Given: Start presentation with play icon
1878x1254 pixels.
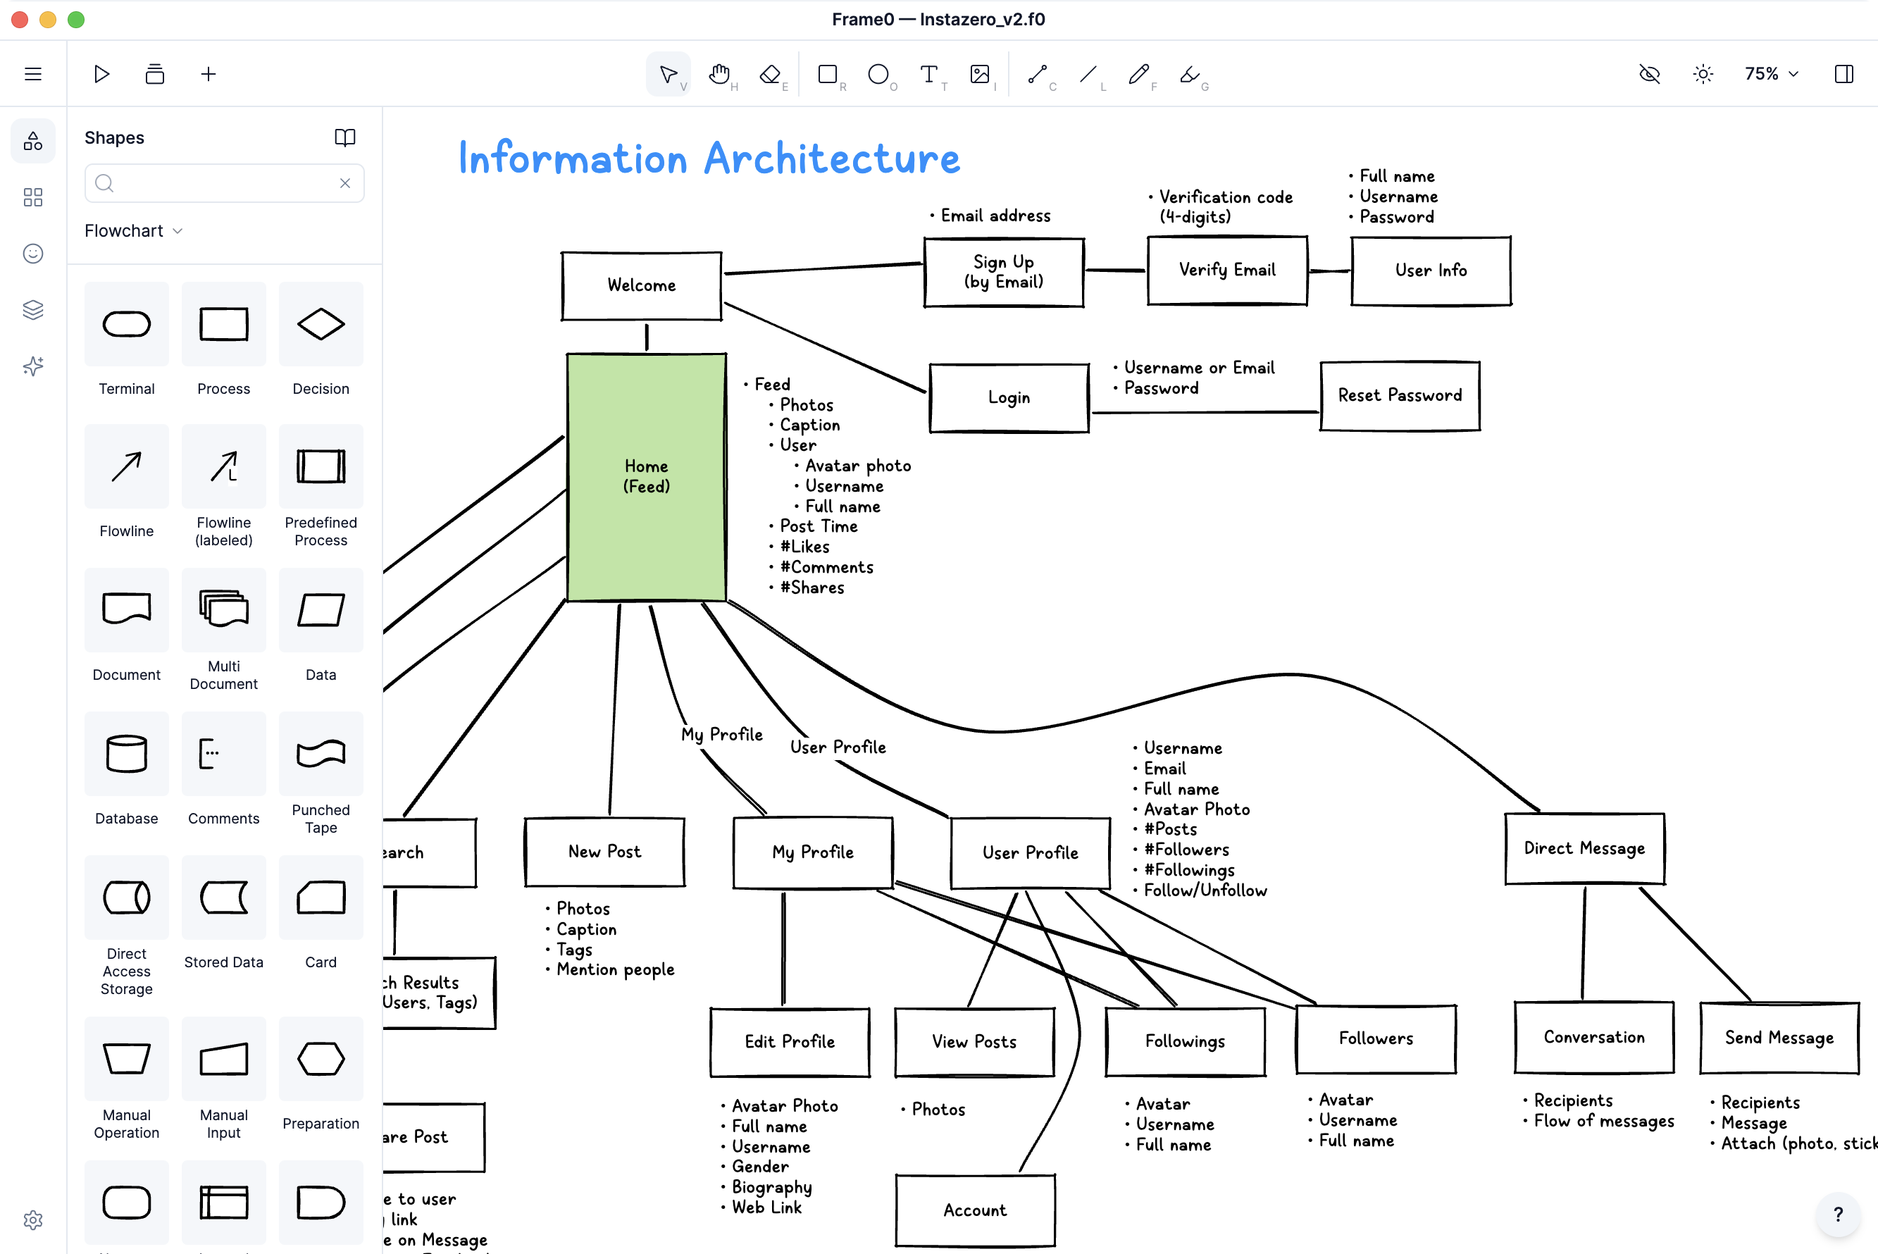Looking at the screenshot, I should [x=101, y=75].
